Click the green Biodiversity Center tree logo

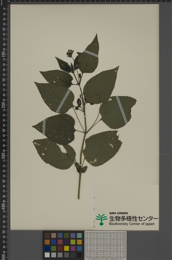[x=101, y=220]
